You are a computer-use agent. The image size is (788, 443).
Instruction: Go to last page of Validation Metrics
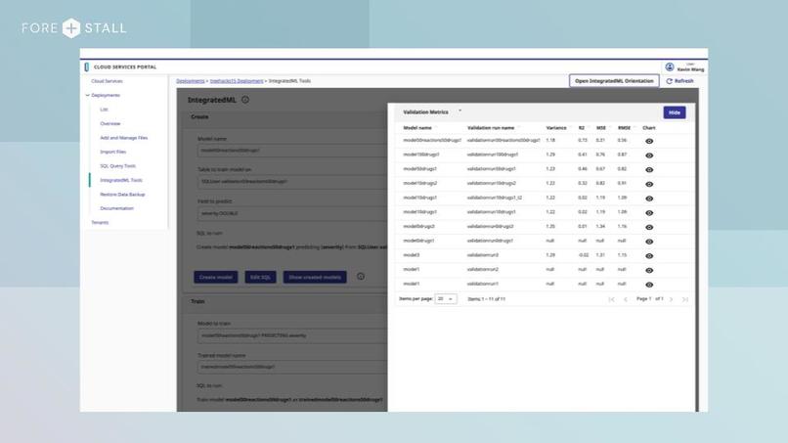tap(685, 299)
